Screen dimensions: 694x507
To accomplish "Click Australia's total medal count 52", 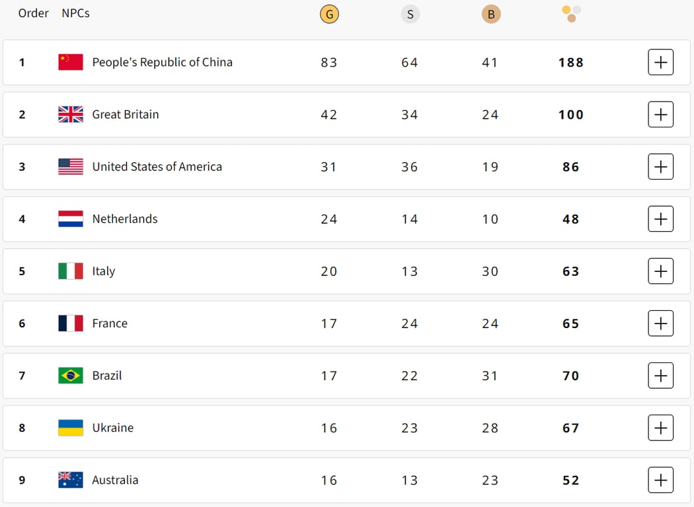I will 571,481.
